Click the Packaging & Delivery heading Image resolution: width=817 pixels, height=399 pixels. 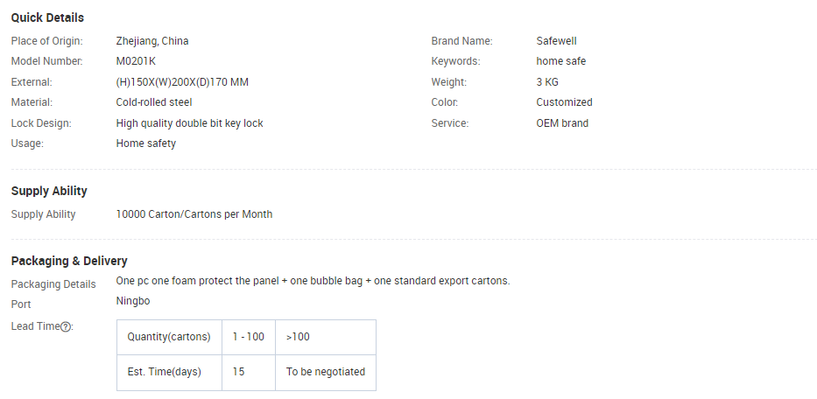[x=69, y=261]
